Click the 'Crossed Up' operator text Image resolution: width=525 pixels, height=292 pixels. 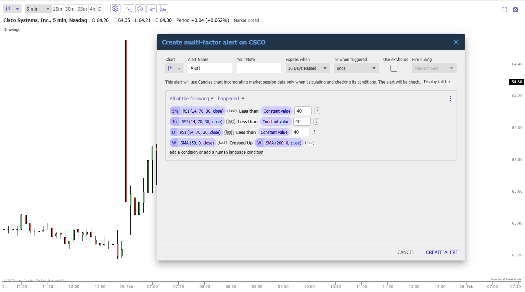[241, 143]
